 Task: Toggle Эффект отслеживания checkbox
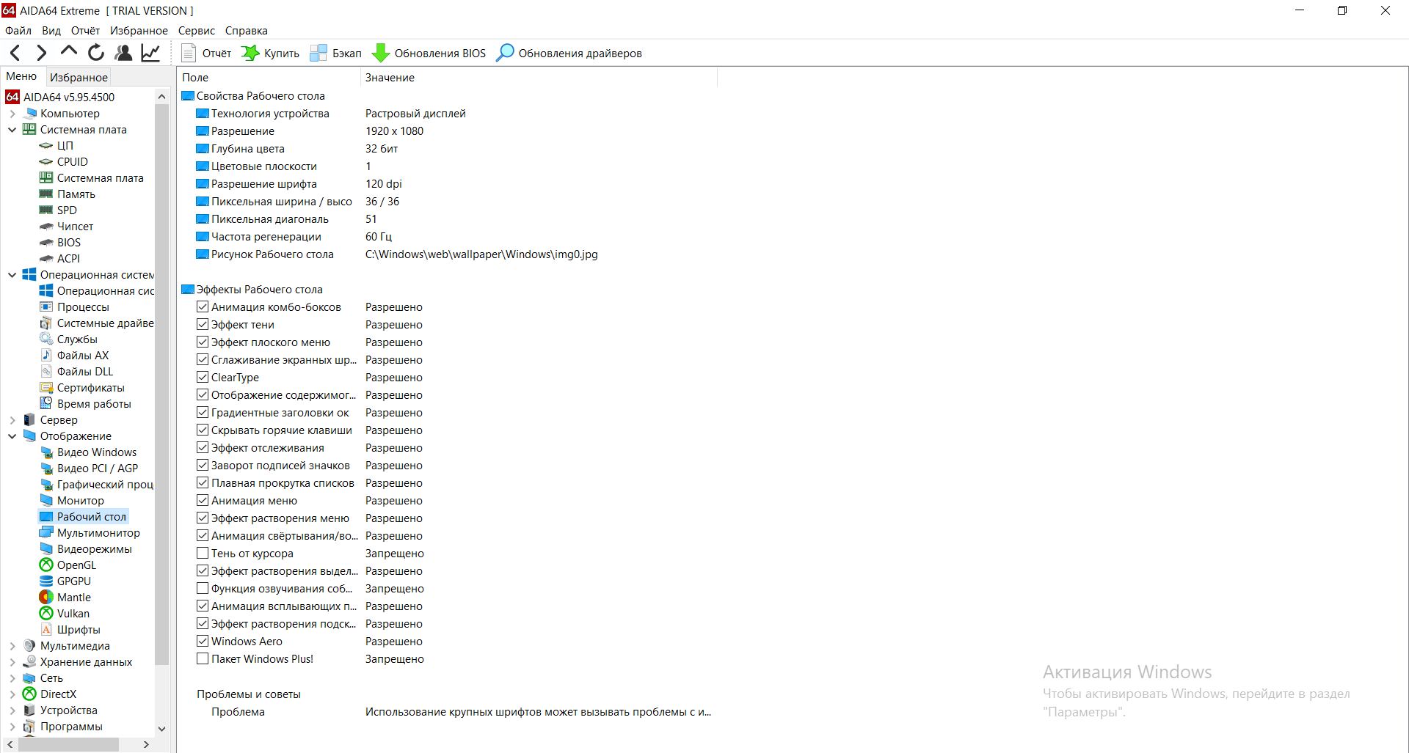tap(203, 447)
